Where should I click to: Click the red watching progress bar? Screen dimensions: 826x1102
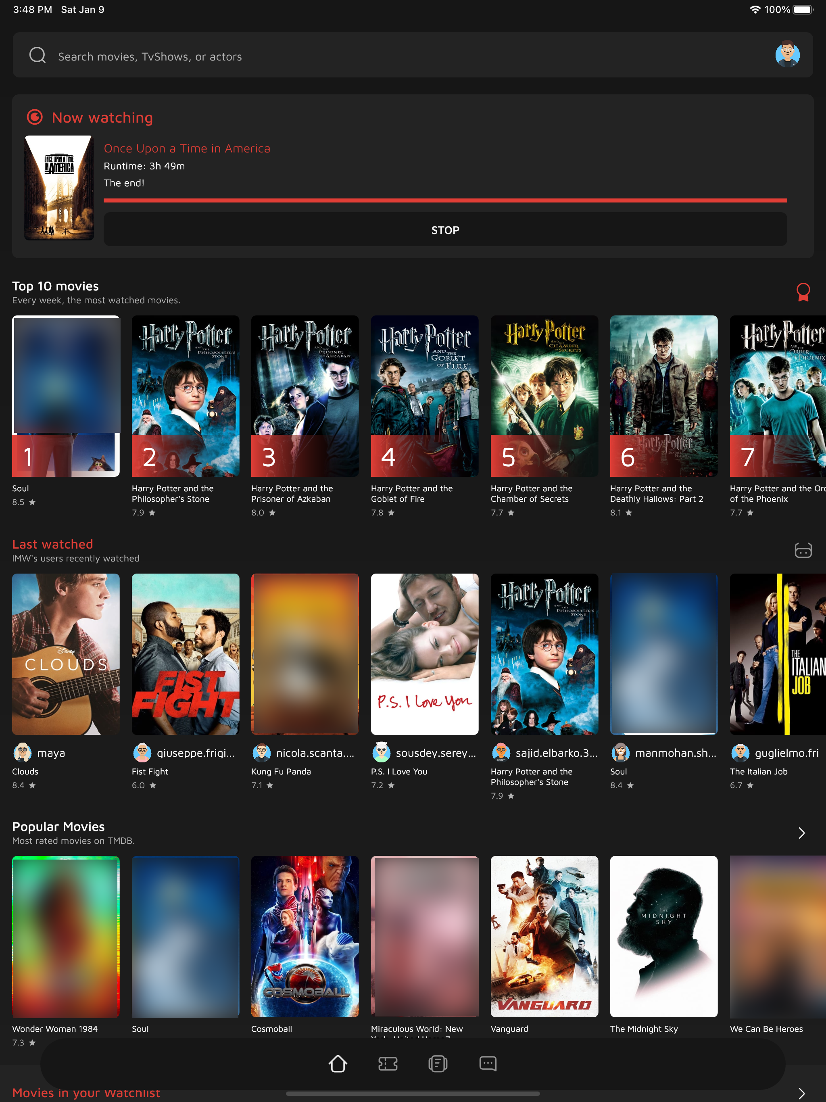pos(445,200)
